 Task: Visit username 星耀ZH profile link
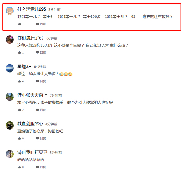coord(24,67)
